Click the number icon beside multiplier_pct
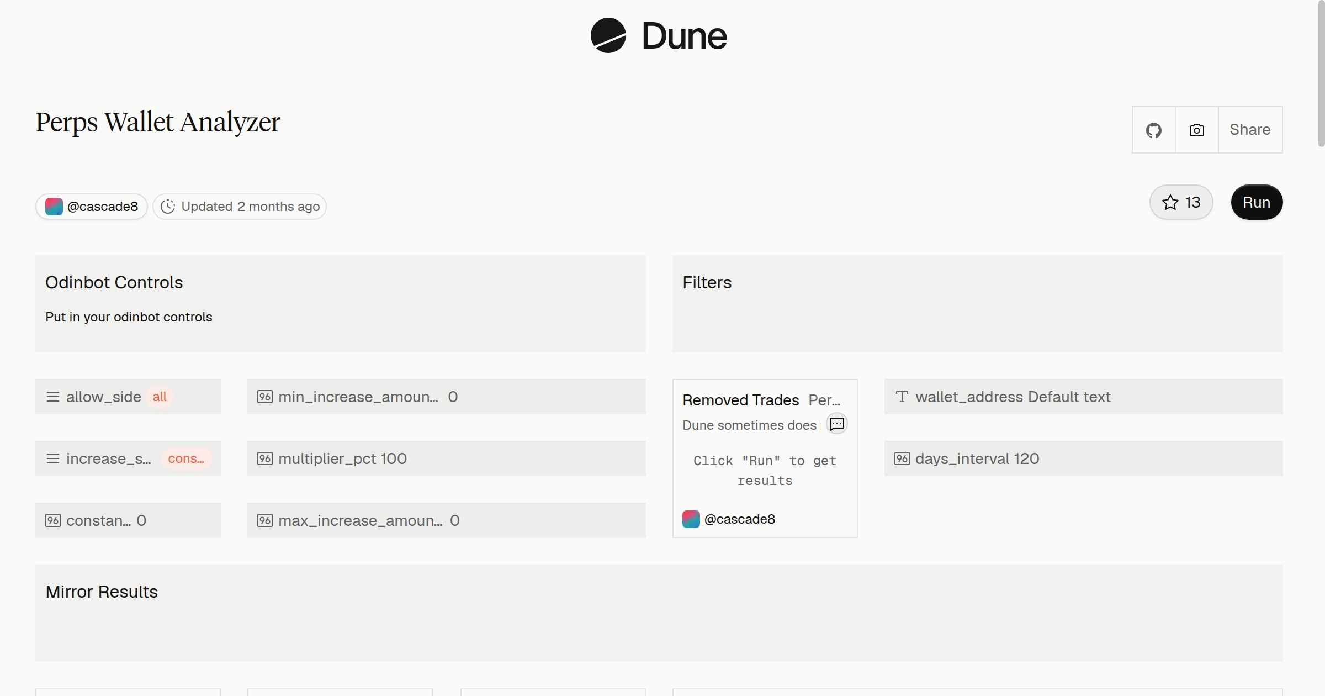This screenshot has height=696, width=1325. click(265, 458)
